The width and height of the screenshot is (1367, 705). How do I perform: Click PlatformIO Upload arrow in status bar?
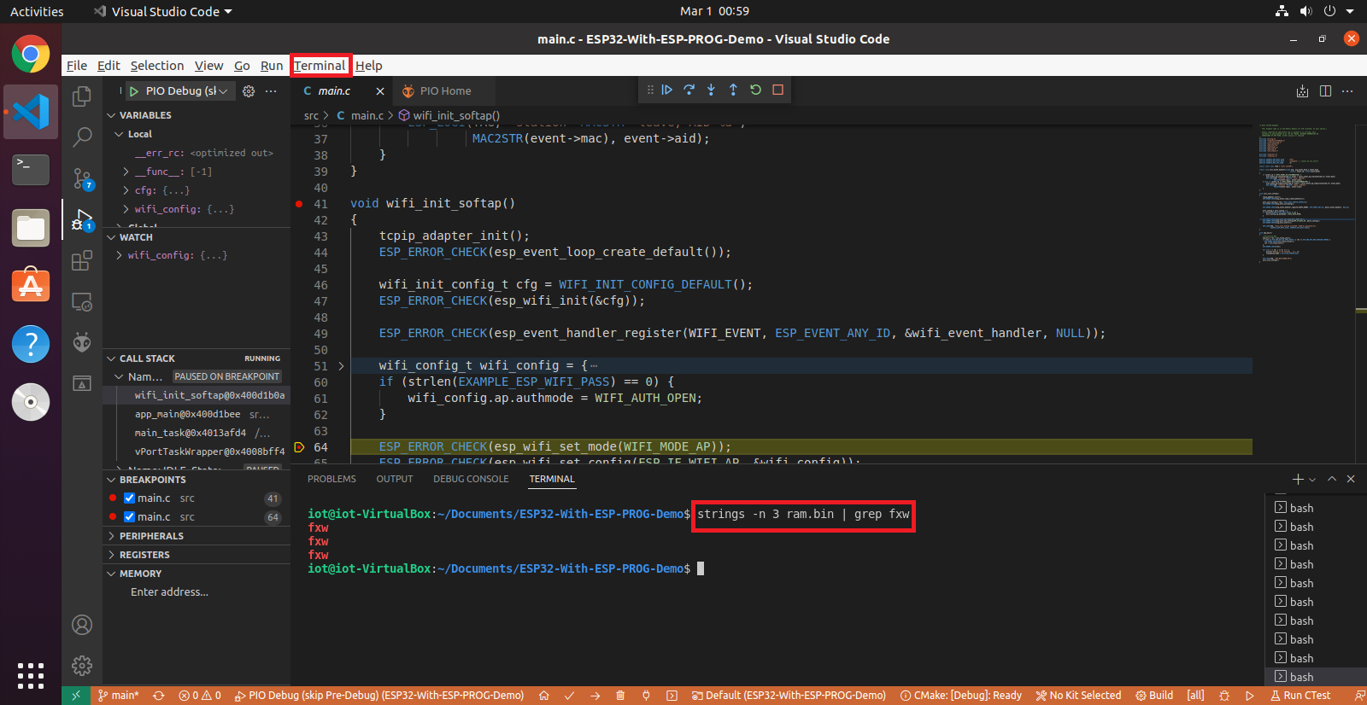click(595, 696)
